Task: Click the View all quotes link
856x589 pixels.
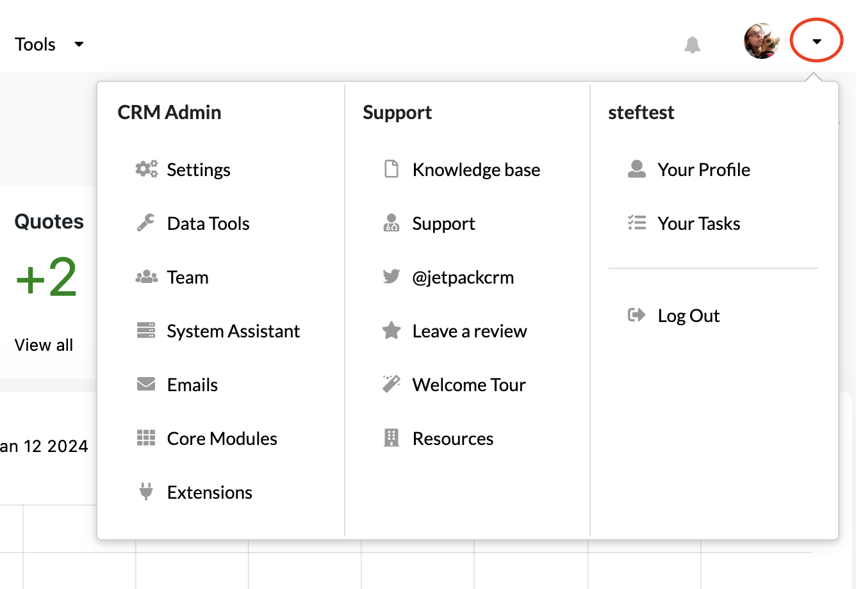Action: (43, 344)
